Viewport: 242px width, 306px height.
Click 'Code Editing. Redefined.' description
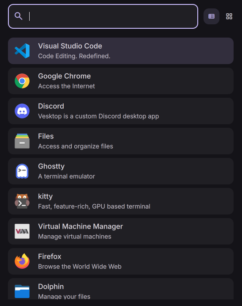[74, 56]
